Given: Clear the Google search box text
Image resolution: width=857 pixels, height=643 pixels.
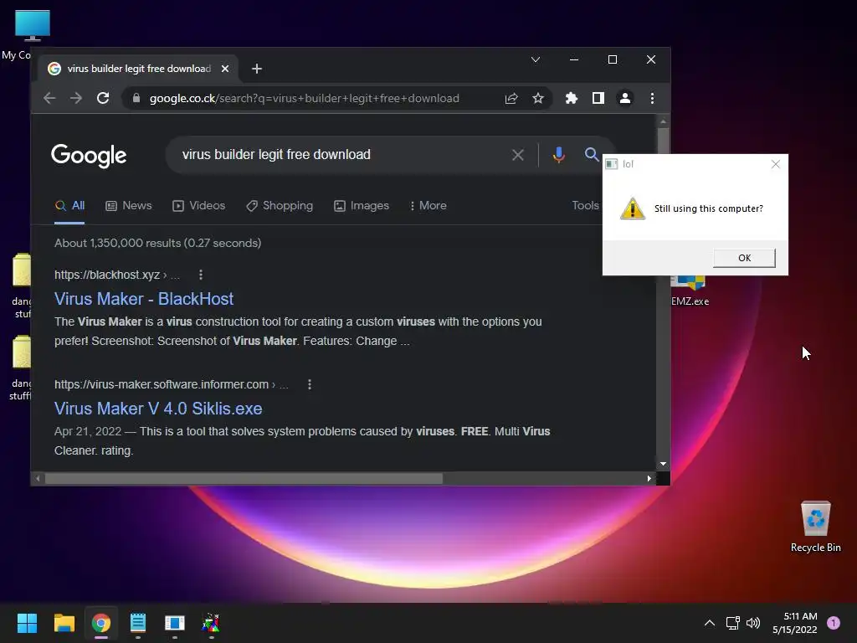Looking at the screenshot, I should (517, 155).
